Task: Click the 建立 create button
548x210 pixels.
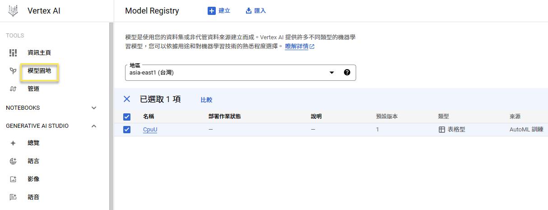Action: [x=219, y=11]
